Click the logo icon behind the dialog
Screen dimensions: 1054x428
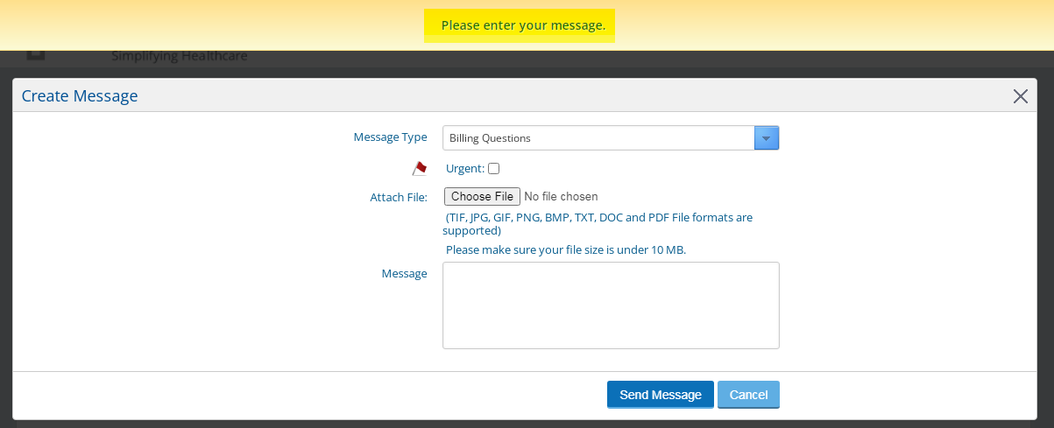click(x=35, y=55)
